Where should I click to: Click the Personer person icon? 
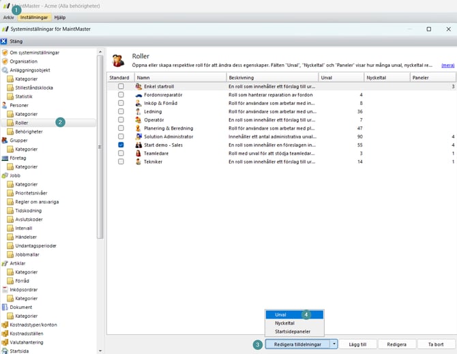[5, 105]
